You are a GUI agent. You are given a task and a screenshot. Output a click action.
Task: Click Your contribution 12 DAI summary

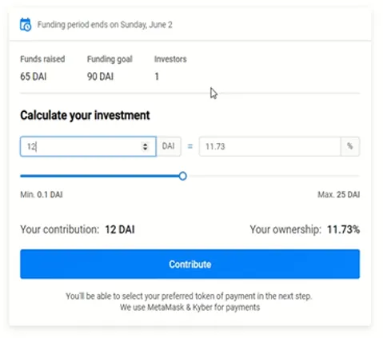click(78, 229)
